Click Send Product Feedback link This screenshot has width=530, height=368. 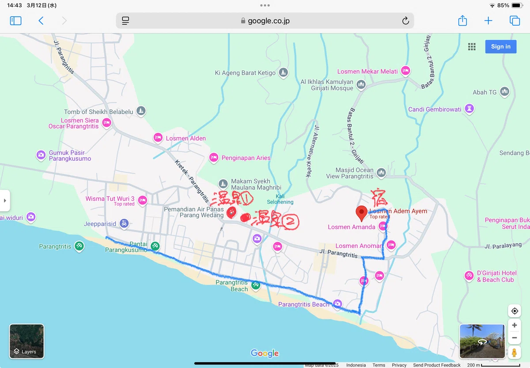click(437, 365)
